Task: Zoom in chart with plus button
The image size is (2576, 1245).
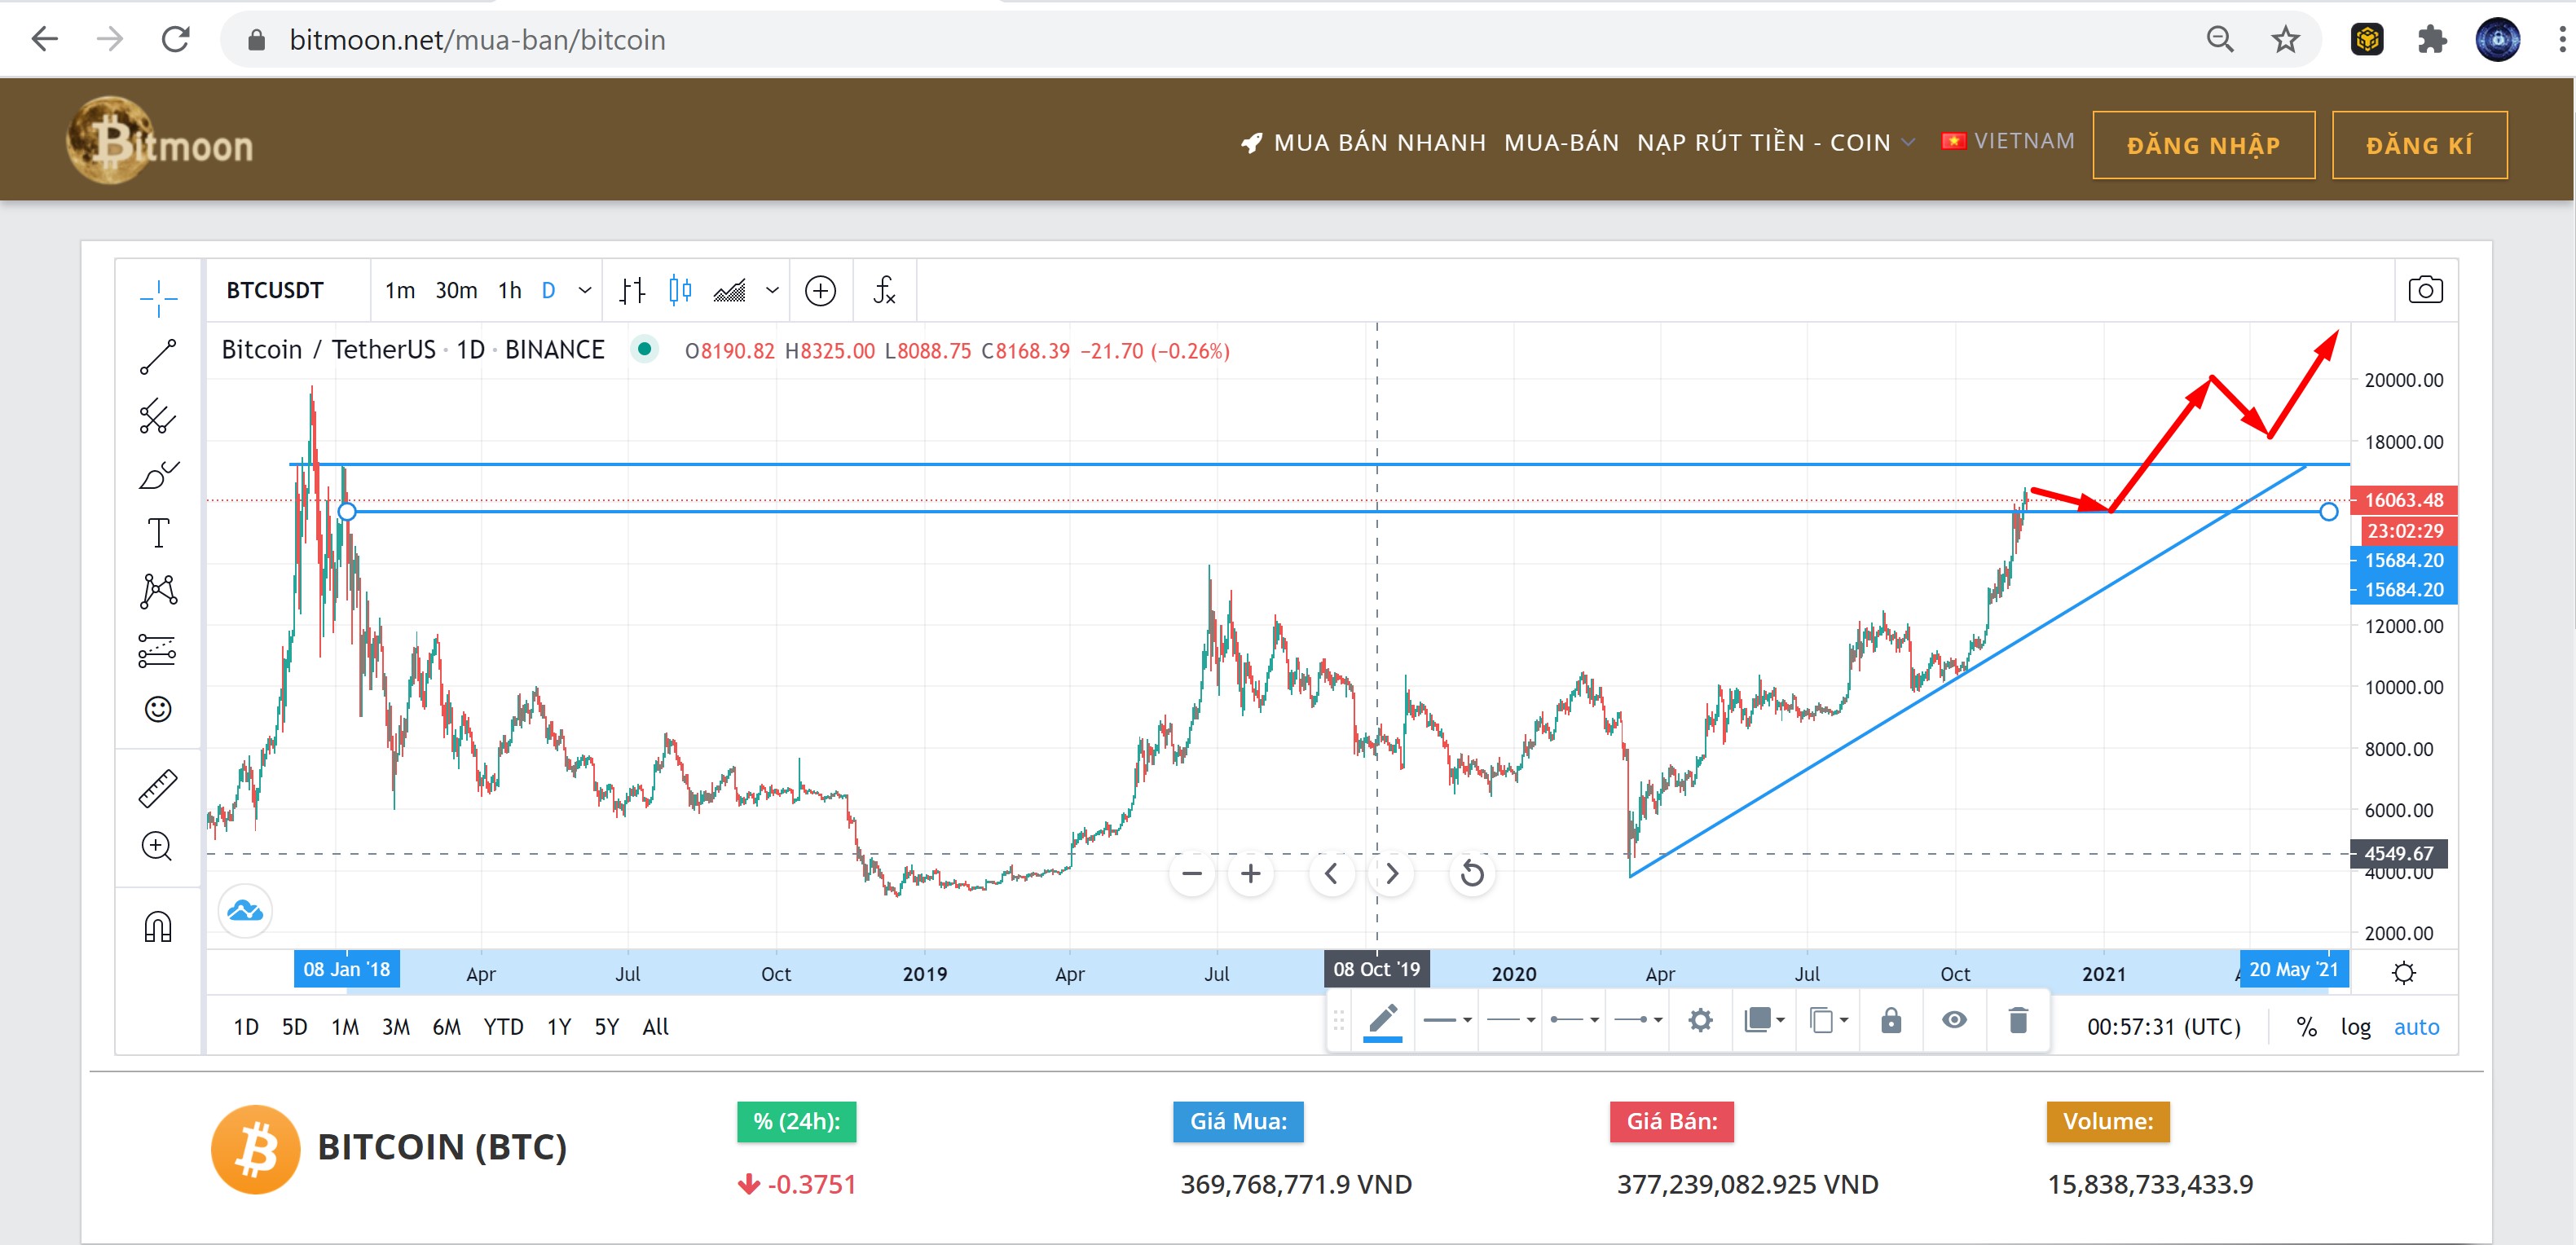Action: tap(1251, 873)
